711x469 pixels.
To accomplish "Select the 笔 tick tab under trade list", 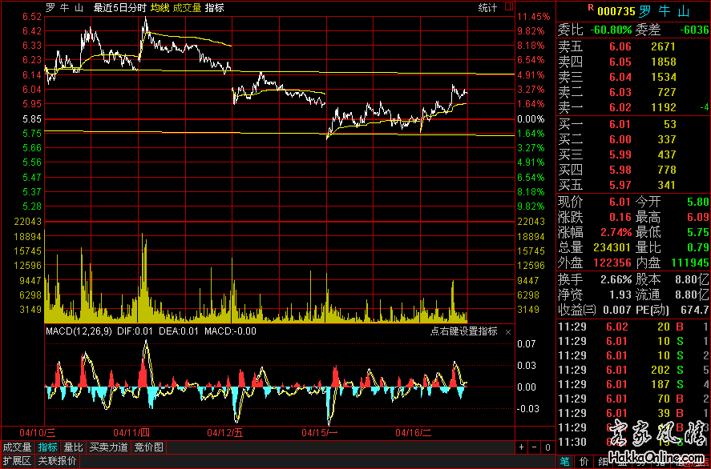I will click(564, 461).
